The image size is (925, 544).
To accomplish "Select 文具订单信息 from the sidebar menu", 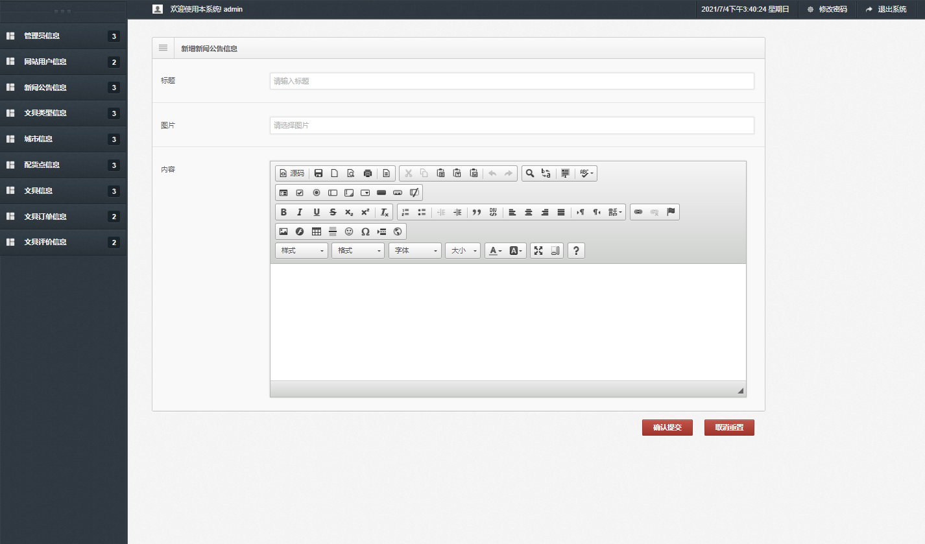I will (x=45, y=217).
